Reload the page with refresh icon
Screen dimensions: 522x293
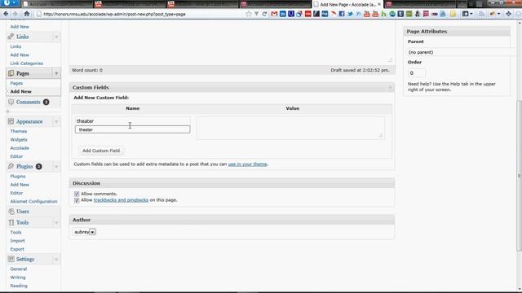[x=264, y=14]
